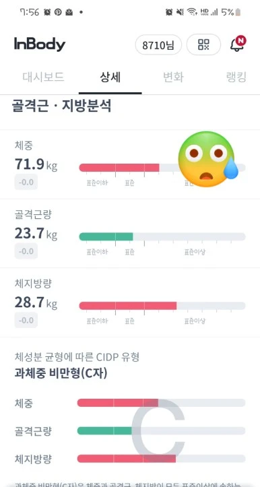The height and width of the screenshot is (487, 260).
Task: Select the 상세 tab
Action: (x=110, y=77)
